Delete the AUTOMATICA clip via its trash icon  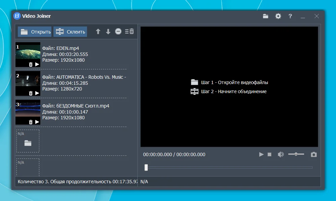pos(31,93)
